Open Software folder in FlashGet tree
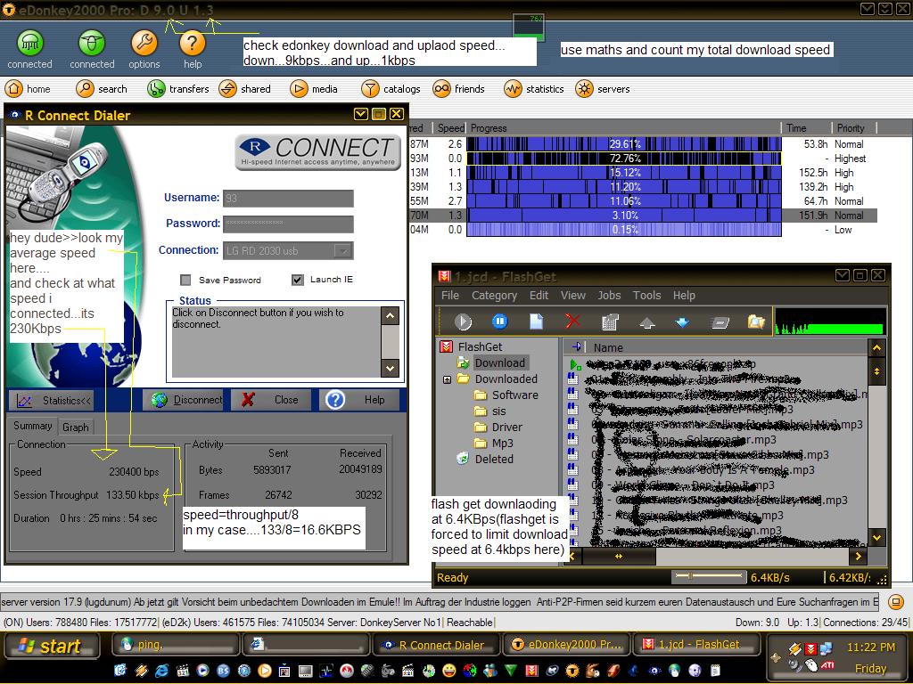The image size is (913, 684). pyautogui.click(x=506, y=395)
